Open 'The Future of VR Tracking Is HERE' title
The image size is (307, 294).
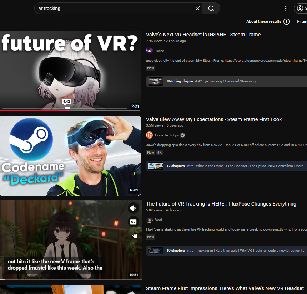point(221,204)
